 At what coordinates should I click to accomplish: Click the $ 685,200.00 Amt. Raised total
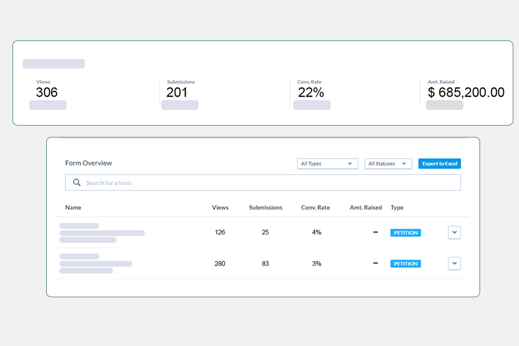[x=466, y=92]
